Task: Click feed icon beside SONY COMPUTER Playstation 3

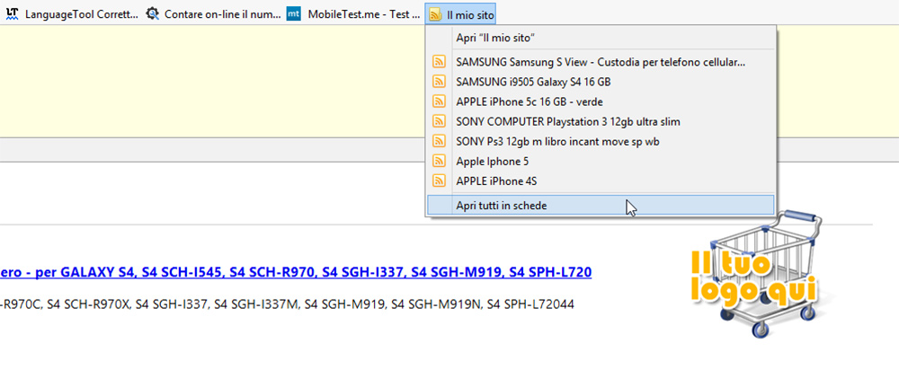Action: (440, 121)
